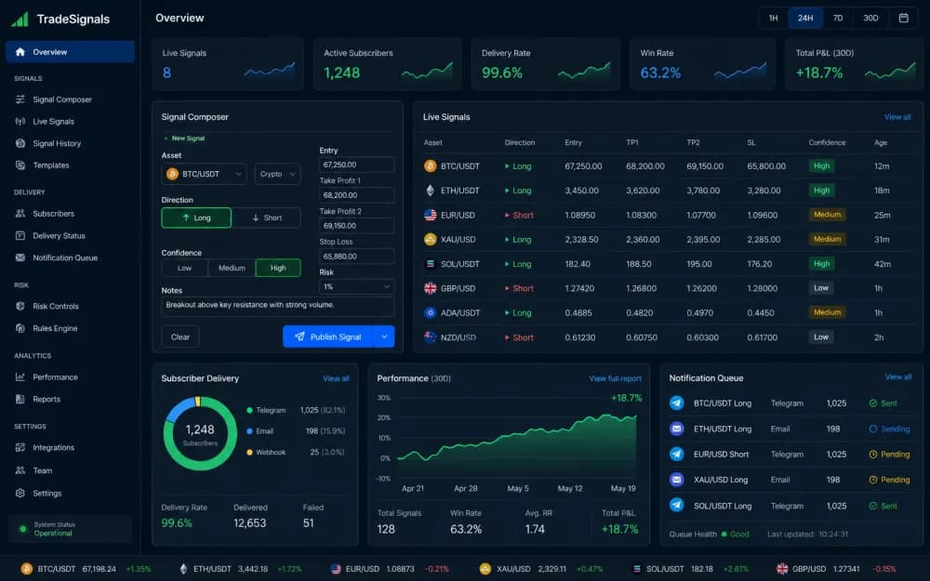The image size is (930, 581).
Task: Open the calendar date picker icon
Action: 903,18
